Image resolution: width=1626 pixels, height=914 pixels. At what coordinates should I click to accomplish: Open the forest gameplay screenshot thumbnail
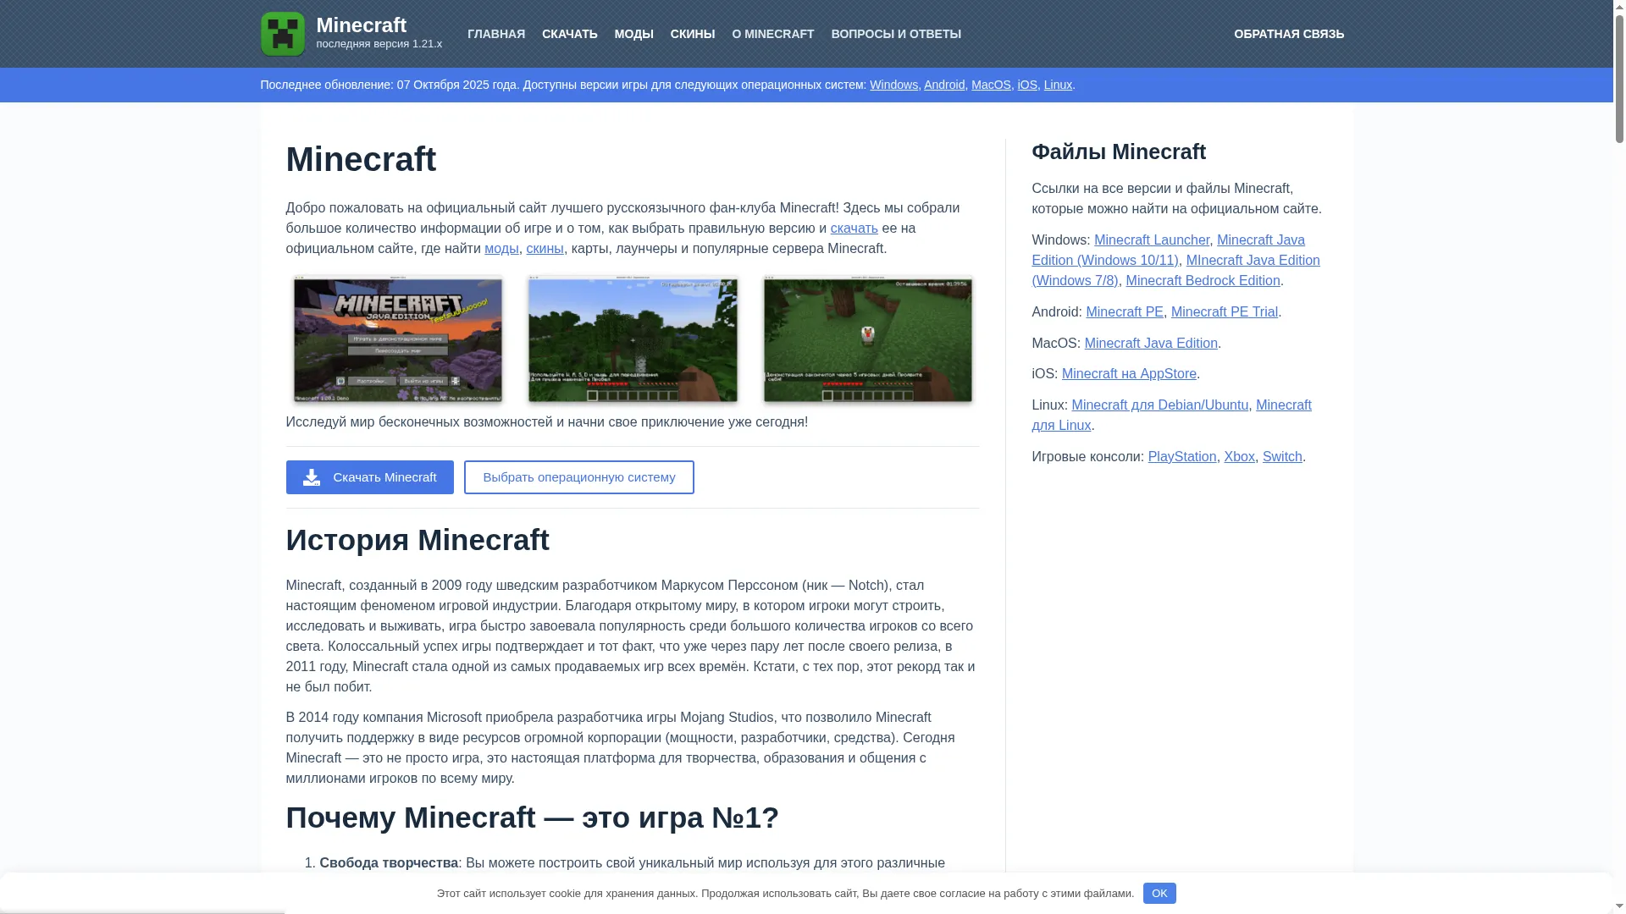633,339
